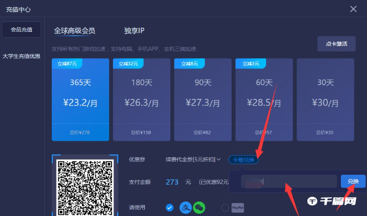Select the 60天 ¥28.5/月 plan card
This screenshot has height=216, width=367.
[264, 99]
